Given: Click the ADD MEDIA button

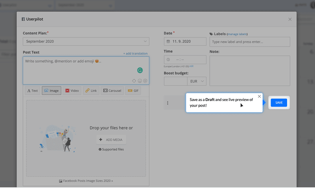Looking at the screenshot, I should 111,140.
